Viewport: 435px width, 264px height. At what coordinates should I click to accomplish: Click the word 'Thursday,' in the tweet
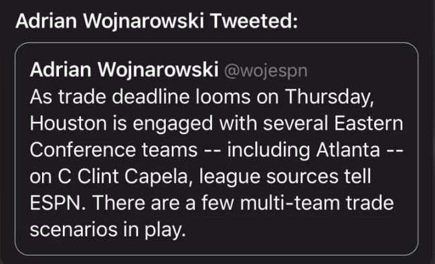[329, 98]
